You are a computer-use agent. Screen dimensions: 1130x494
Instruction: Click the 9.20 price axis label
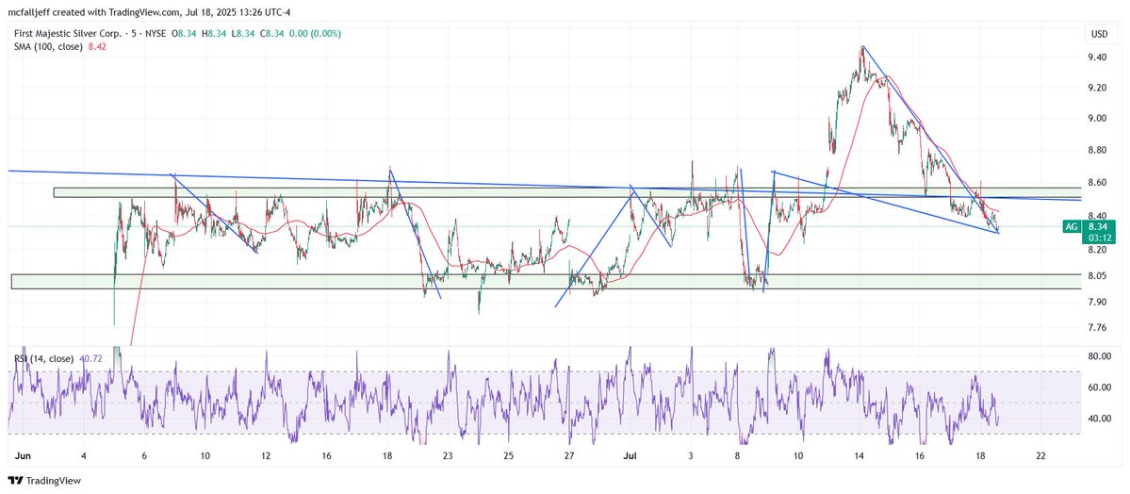coord(1097,88)
